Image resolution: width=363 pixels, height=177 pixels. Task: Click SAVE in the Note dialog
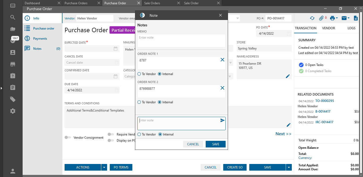pyautogui.click(x=216, y=144)
